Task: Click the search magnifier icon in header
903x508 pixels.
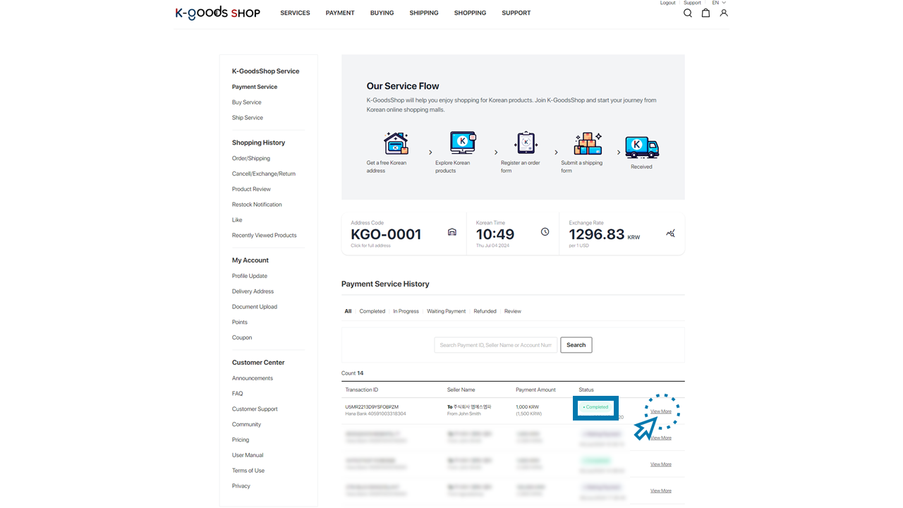Action: point(688,13)
